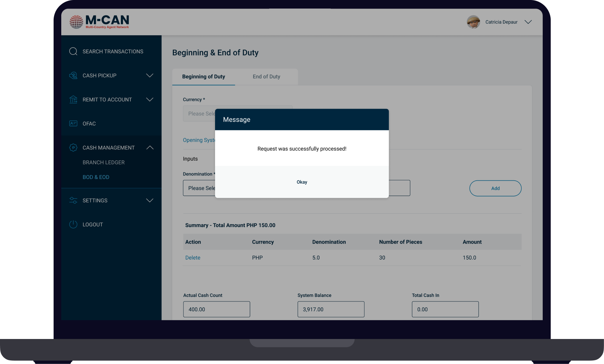Click the Remit to Account bank icon
The image size is (604, 364).
73,99
